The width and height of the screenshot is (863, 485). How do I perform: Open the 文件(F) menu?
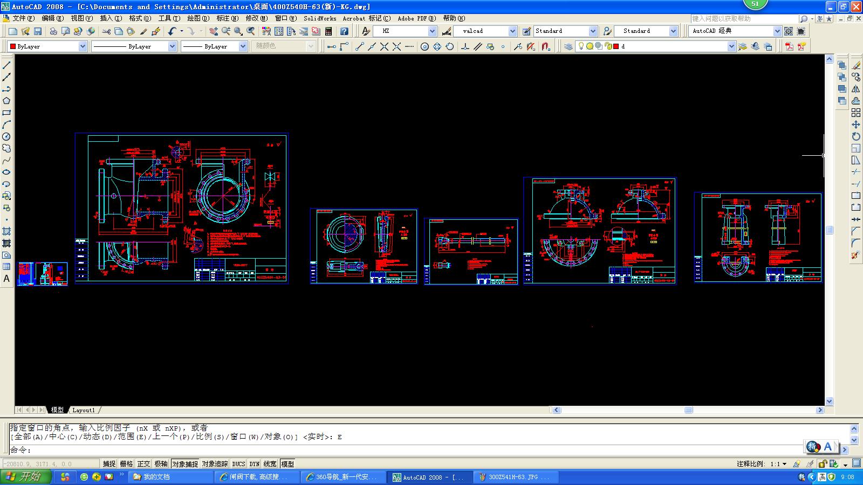pos(23,18)
